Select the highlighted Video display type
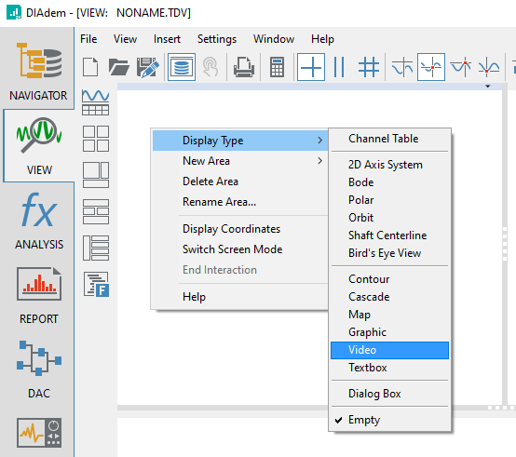Screen dimensions: 516x457 389,350
